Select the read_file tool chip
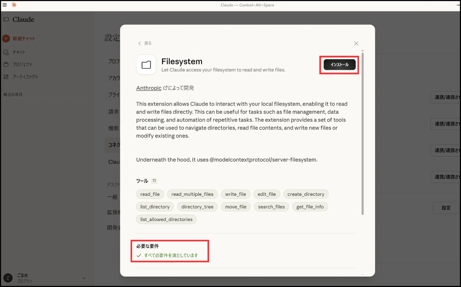 point(150,194)
